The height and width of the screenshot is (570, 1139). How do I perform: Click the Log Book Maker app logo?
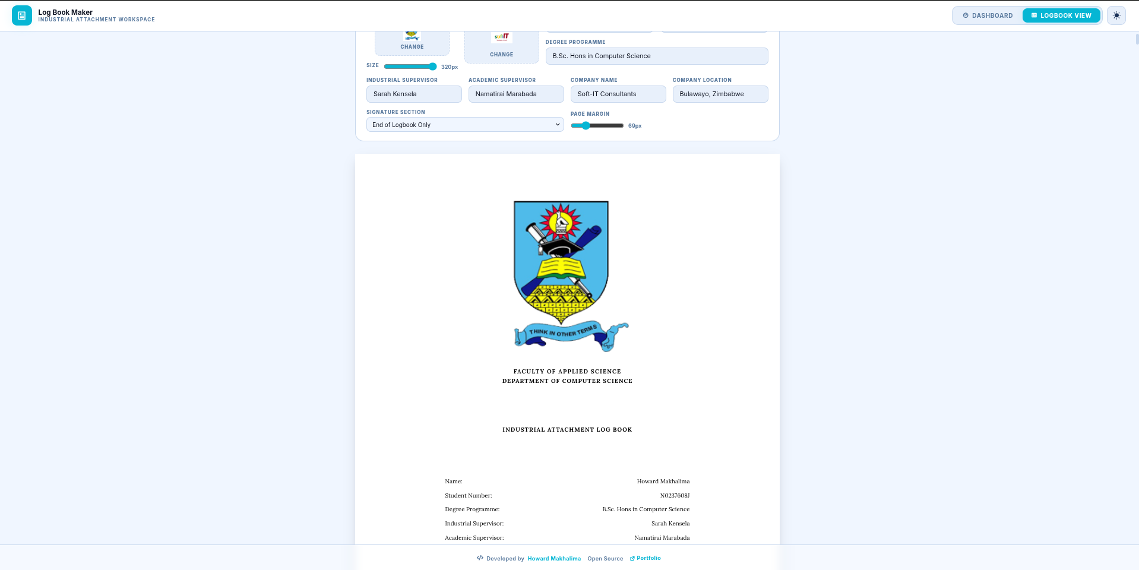tap(22, 15)
